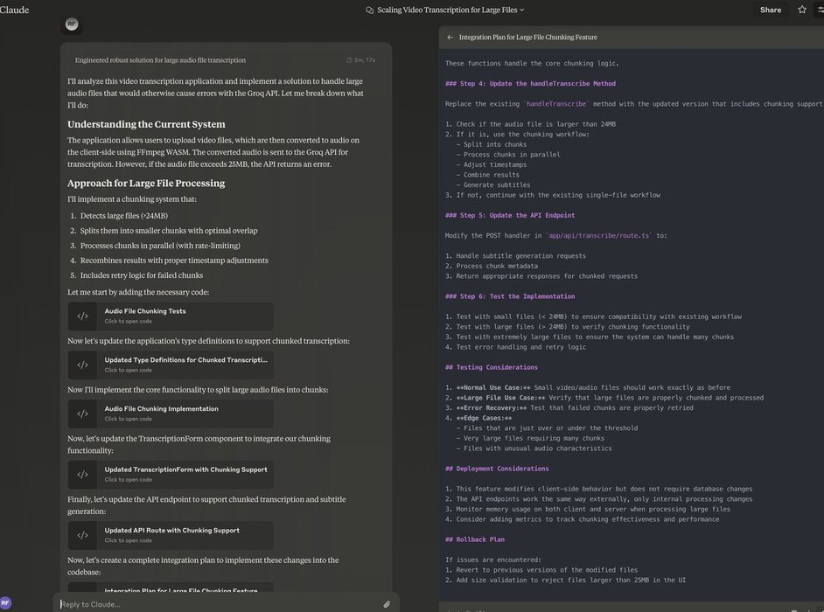This screenshot has height=612, width=824.
Task: Click code icon of Updated Type Definitions card
Action: 82,365
